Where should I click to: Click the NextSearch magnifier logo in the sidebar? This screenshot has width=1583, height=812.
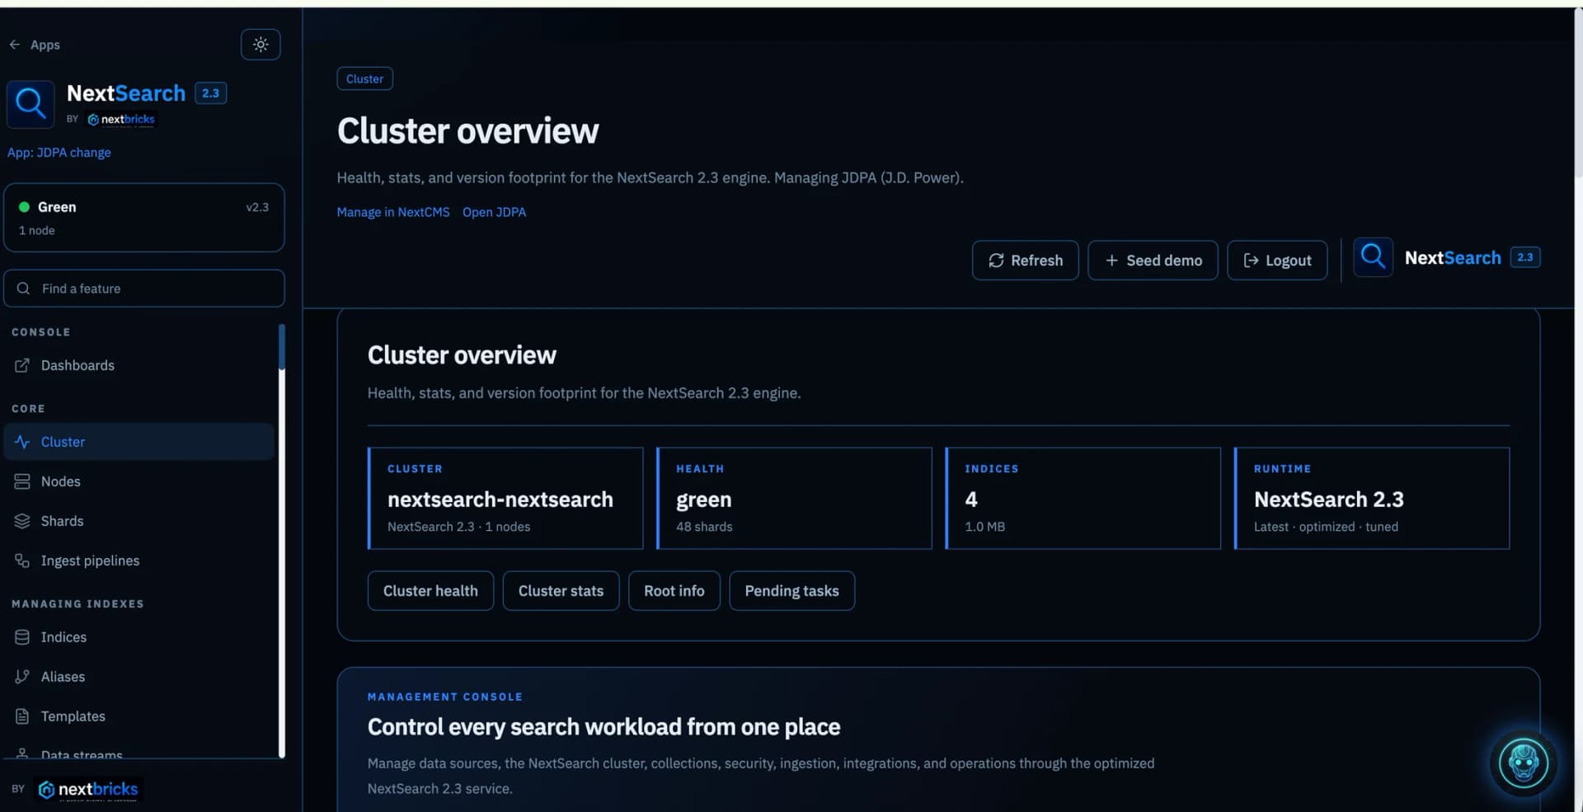(31, 104)
